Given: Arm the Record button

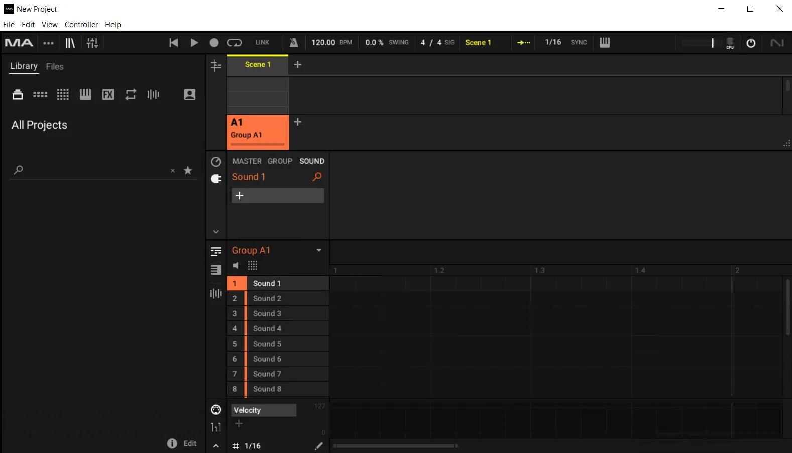Looking at the screenshot, I should pyautogui.click(x=214, y=43).
